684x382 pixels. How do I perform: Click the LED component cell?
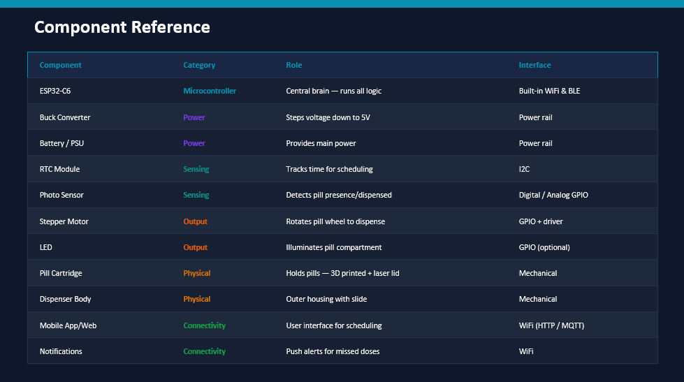tap(46, 247)
